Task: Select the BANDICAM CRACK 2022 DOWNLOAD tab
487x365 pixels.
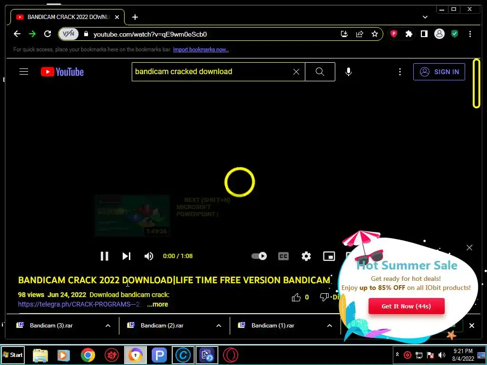Action: point(68,17)
